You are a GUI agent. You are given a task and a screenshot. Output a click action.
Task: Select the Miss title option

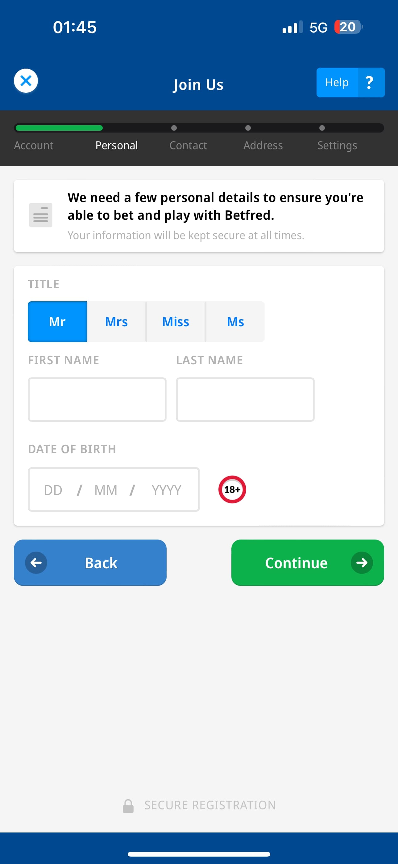point(176,321)
